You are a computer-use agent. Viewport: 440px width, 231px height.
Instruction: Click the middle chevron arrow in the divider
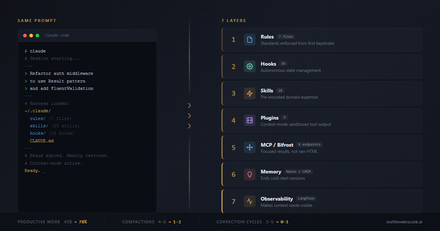[190, 116]
